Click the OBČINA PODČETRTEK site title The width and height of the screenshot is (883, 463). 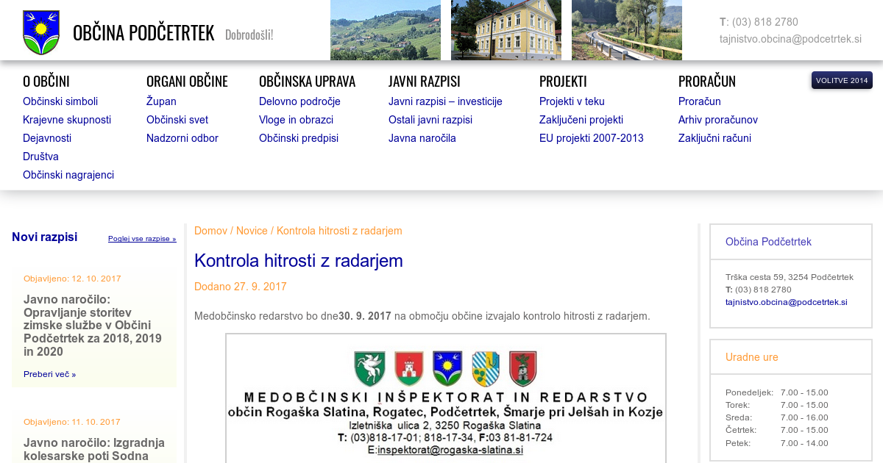pos(143,33)
